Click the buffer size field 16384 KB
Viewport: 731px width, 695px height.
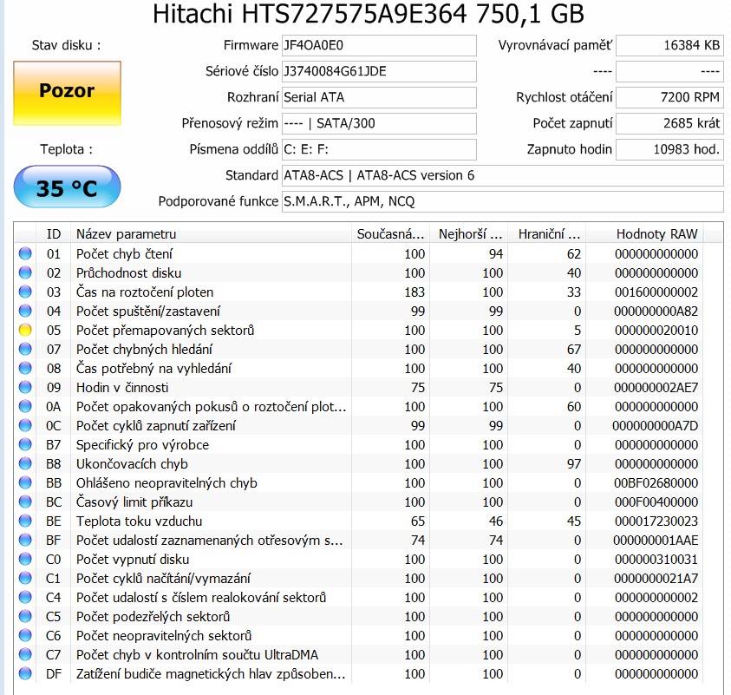pos(669,45)
